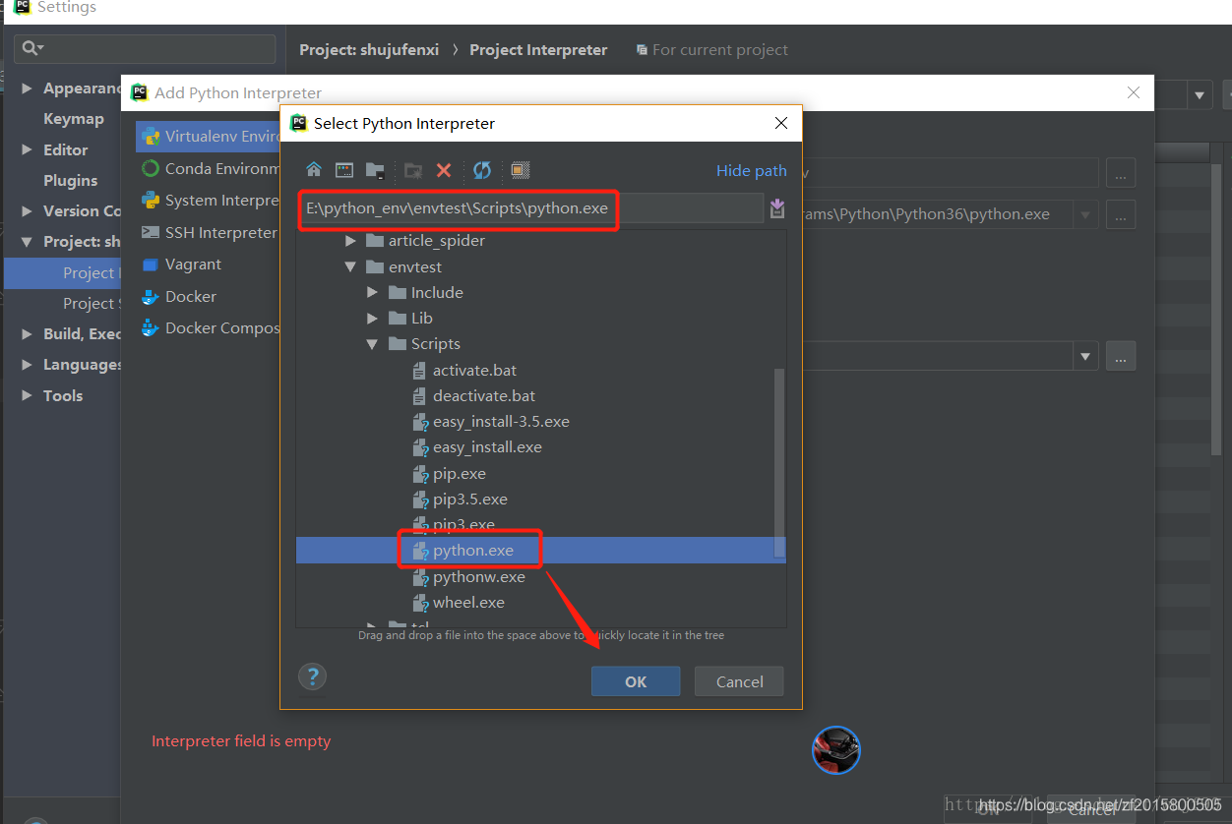Expand the Editor section in Settings
Screen dimensions: 1232x824
click(27, 149)
